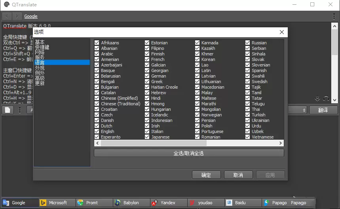Click the language list scroll left arrow
Image resolution: width=340 pixels, height=209 pixels.
coord(97,143)
